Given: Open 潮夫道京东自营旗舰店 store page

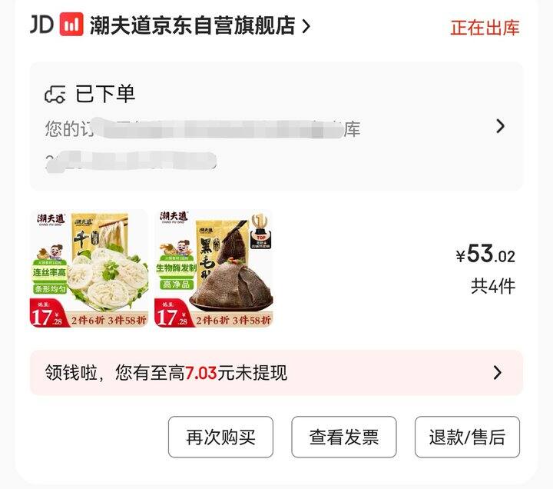Looking at the screenshot, I should tap(192, 25).
